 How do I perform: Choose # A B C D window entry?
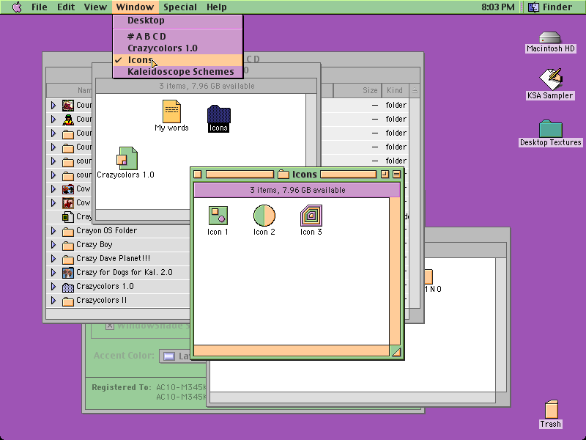[x=178, y=36]
